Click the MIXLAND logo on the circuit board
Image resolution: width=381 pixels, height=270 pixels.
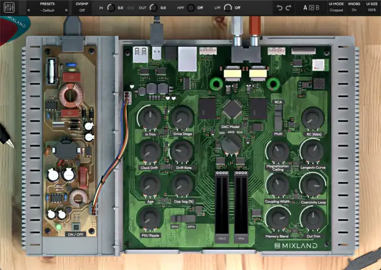pyautogui.click(x=296, y=246)
